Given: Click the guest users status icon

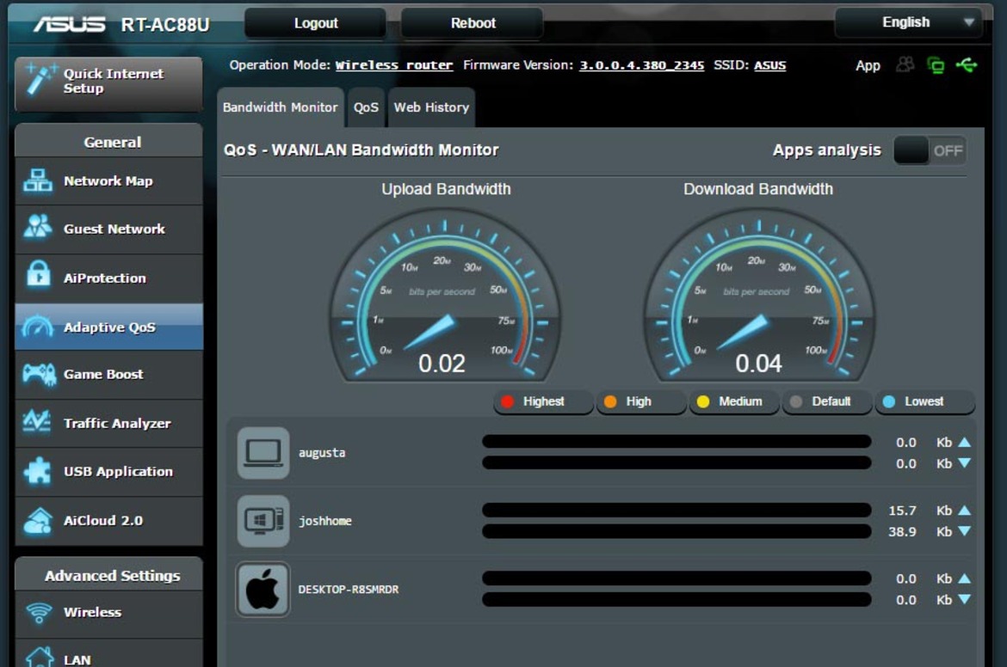Looking at the screenshot, I should [905, 64].
